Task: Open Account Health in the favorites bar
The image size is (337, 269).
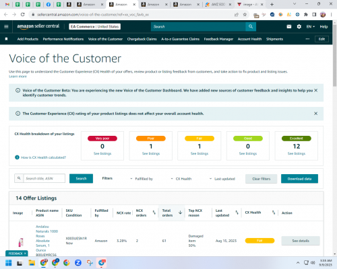Action: coord(249,39)
